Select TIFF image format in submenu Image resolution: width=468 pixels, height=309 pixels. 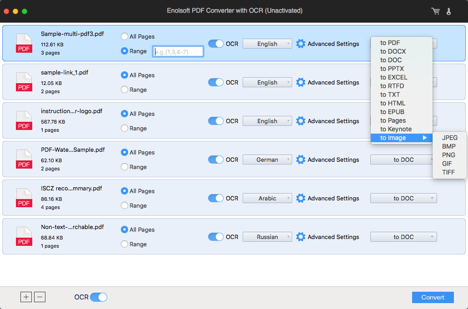(449, 172)
